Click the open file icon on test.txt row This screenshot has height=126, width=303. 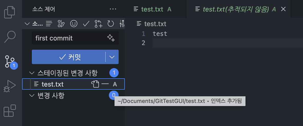pos(95,84)
